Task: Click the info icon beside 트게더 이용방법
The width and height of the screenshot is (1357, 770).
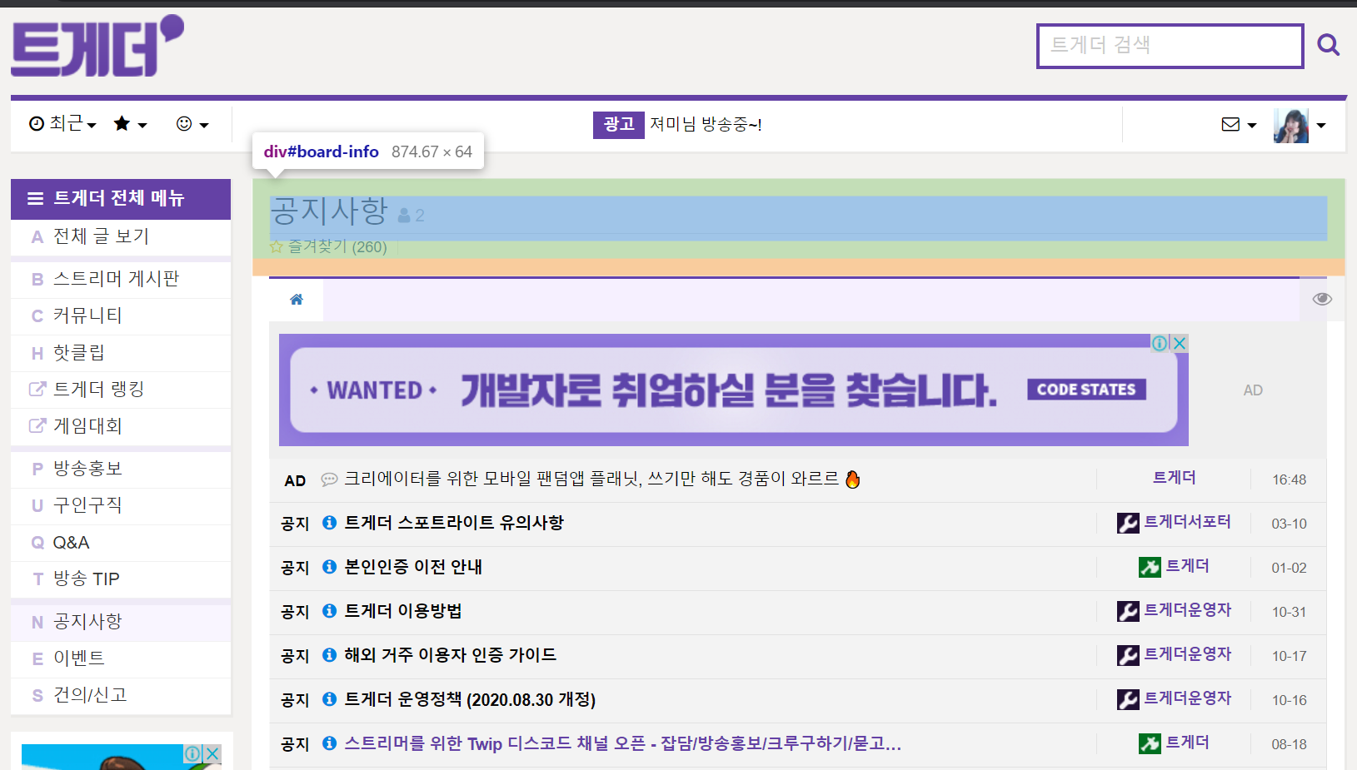Action: point(330,611)
